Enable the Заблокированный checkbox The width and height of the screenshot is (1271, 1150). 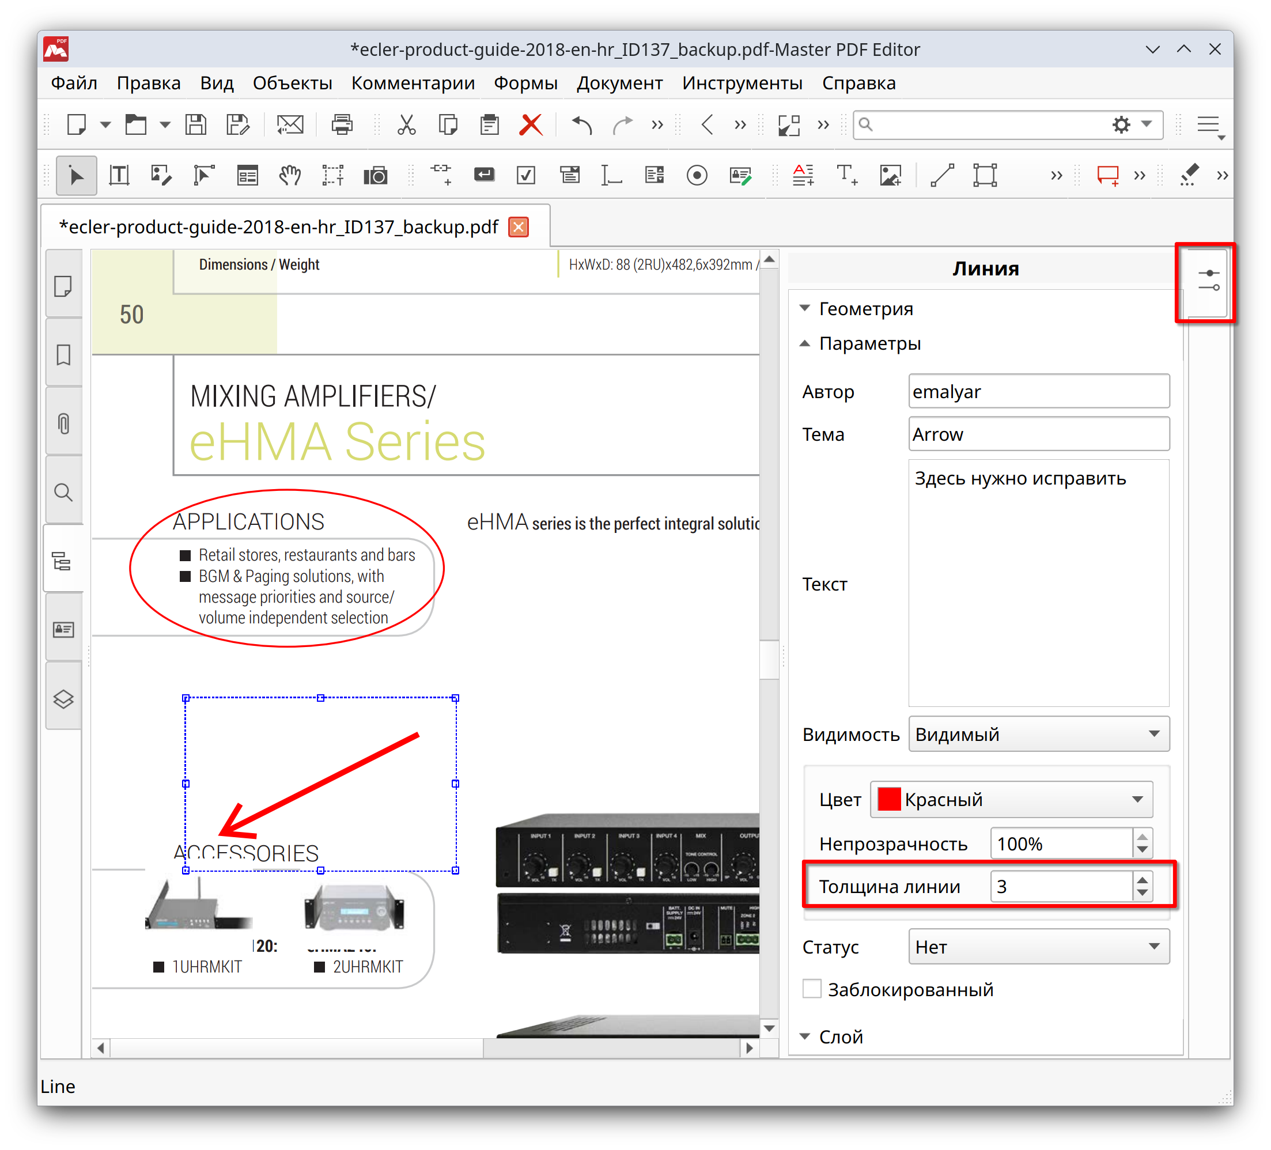[812, 989]
